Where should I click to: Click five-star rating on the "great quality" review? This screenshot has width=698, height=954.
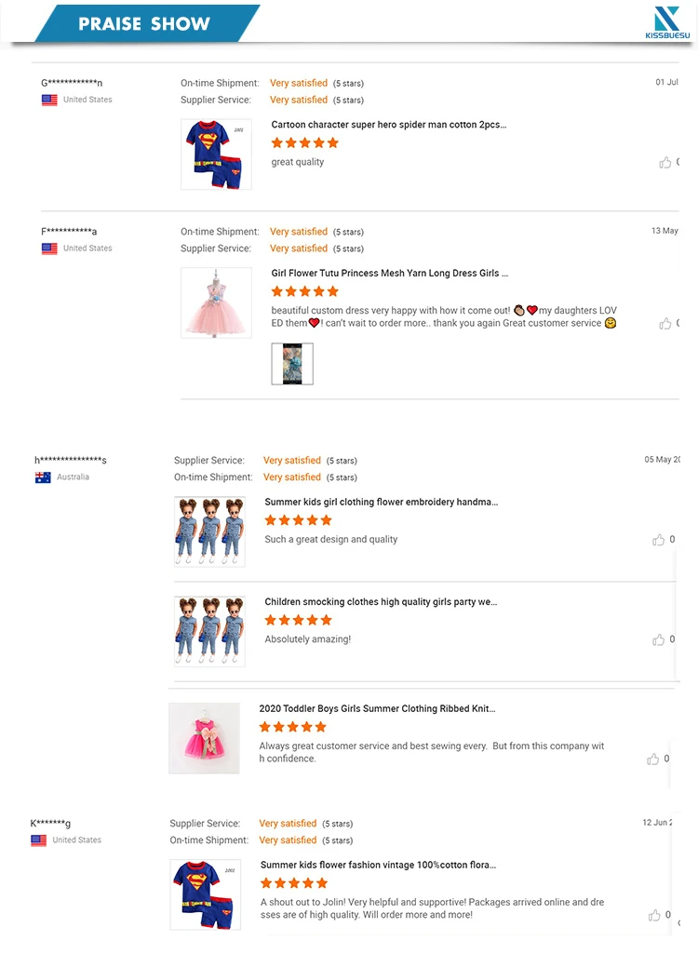click(304, 143)
